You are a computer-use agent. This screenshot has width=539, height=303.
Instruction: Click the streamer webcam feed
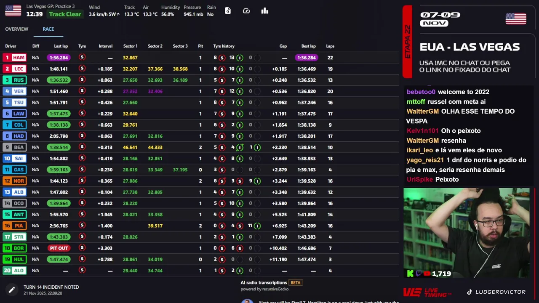[467, 233]
